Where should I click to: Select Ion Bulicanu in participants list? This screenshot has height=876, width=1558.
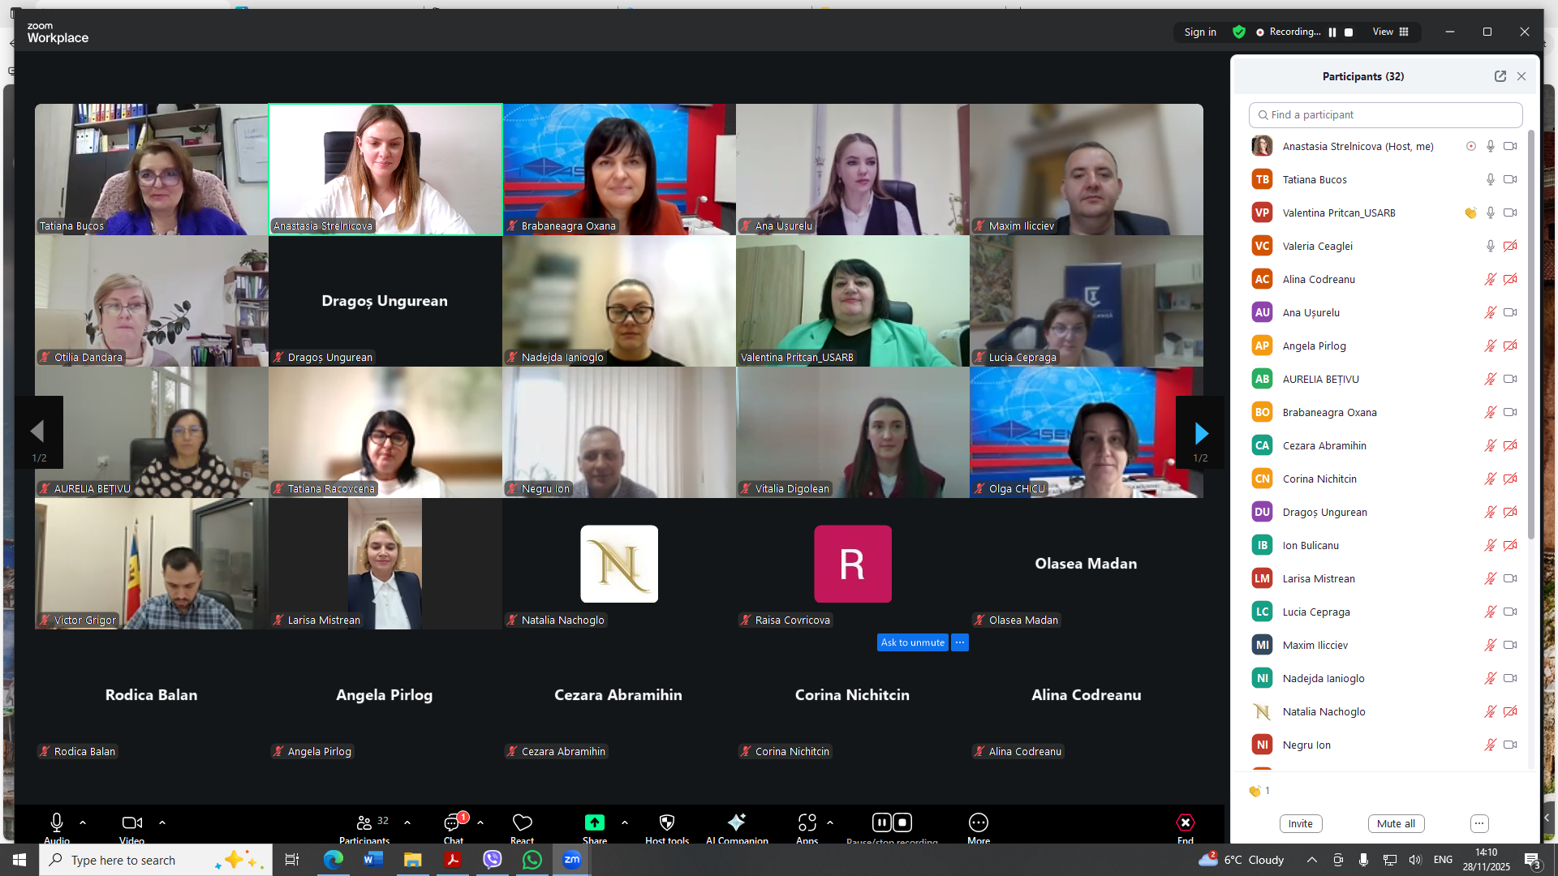[1311, 546]
